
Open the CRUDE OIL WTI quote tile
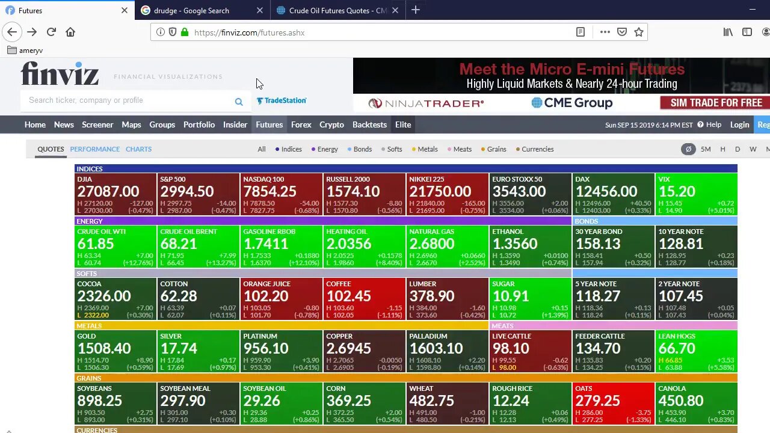115,247
